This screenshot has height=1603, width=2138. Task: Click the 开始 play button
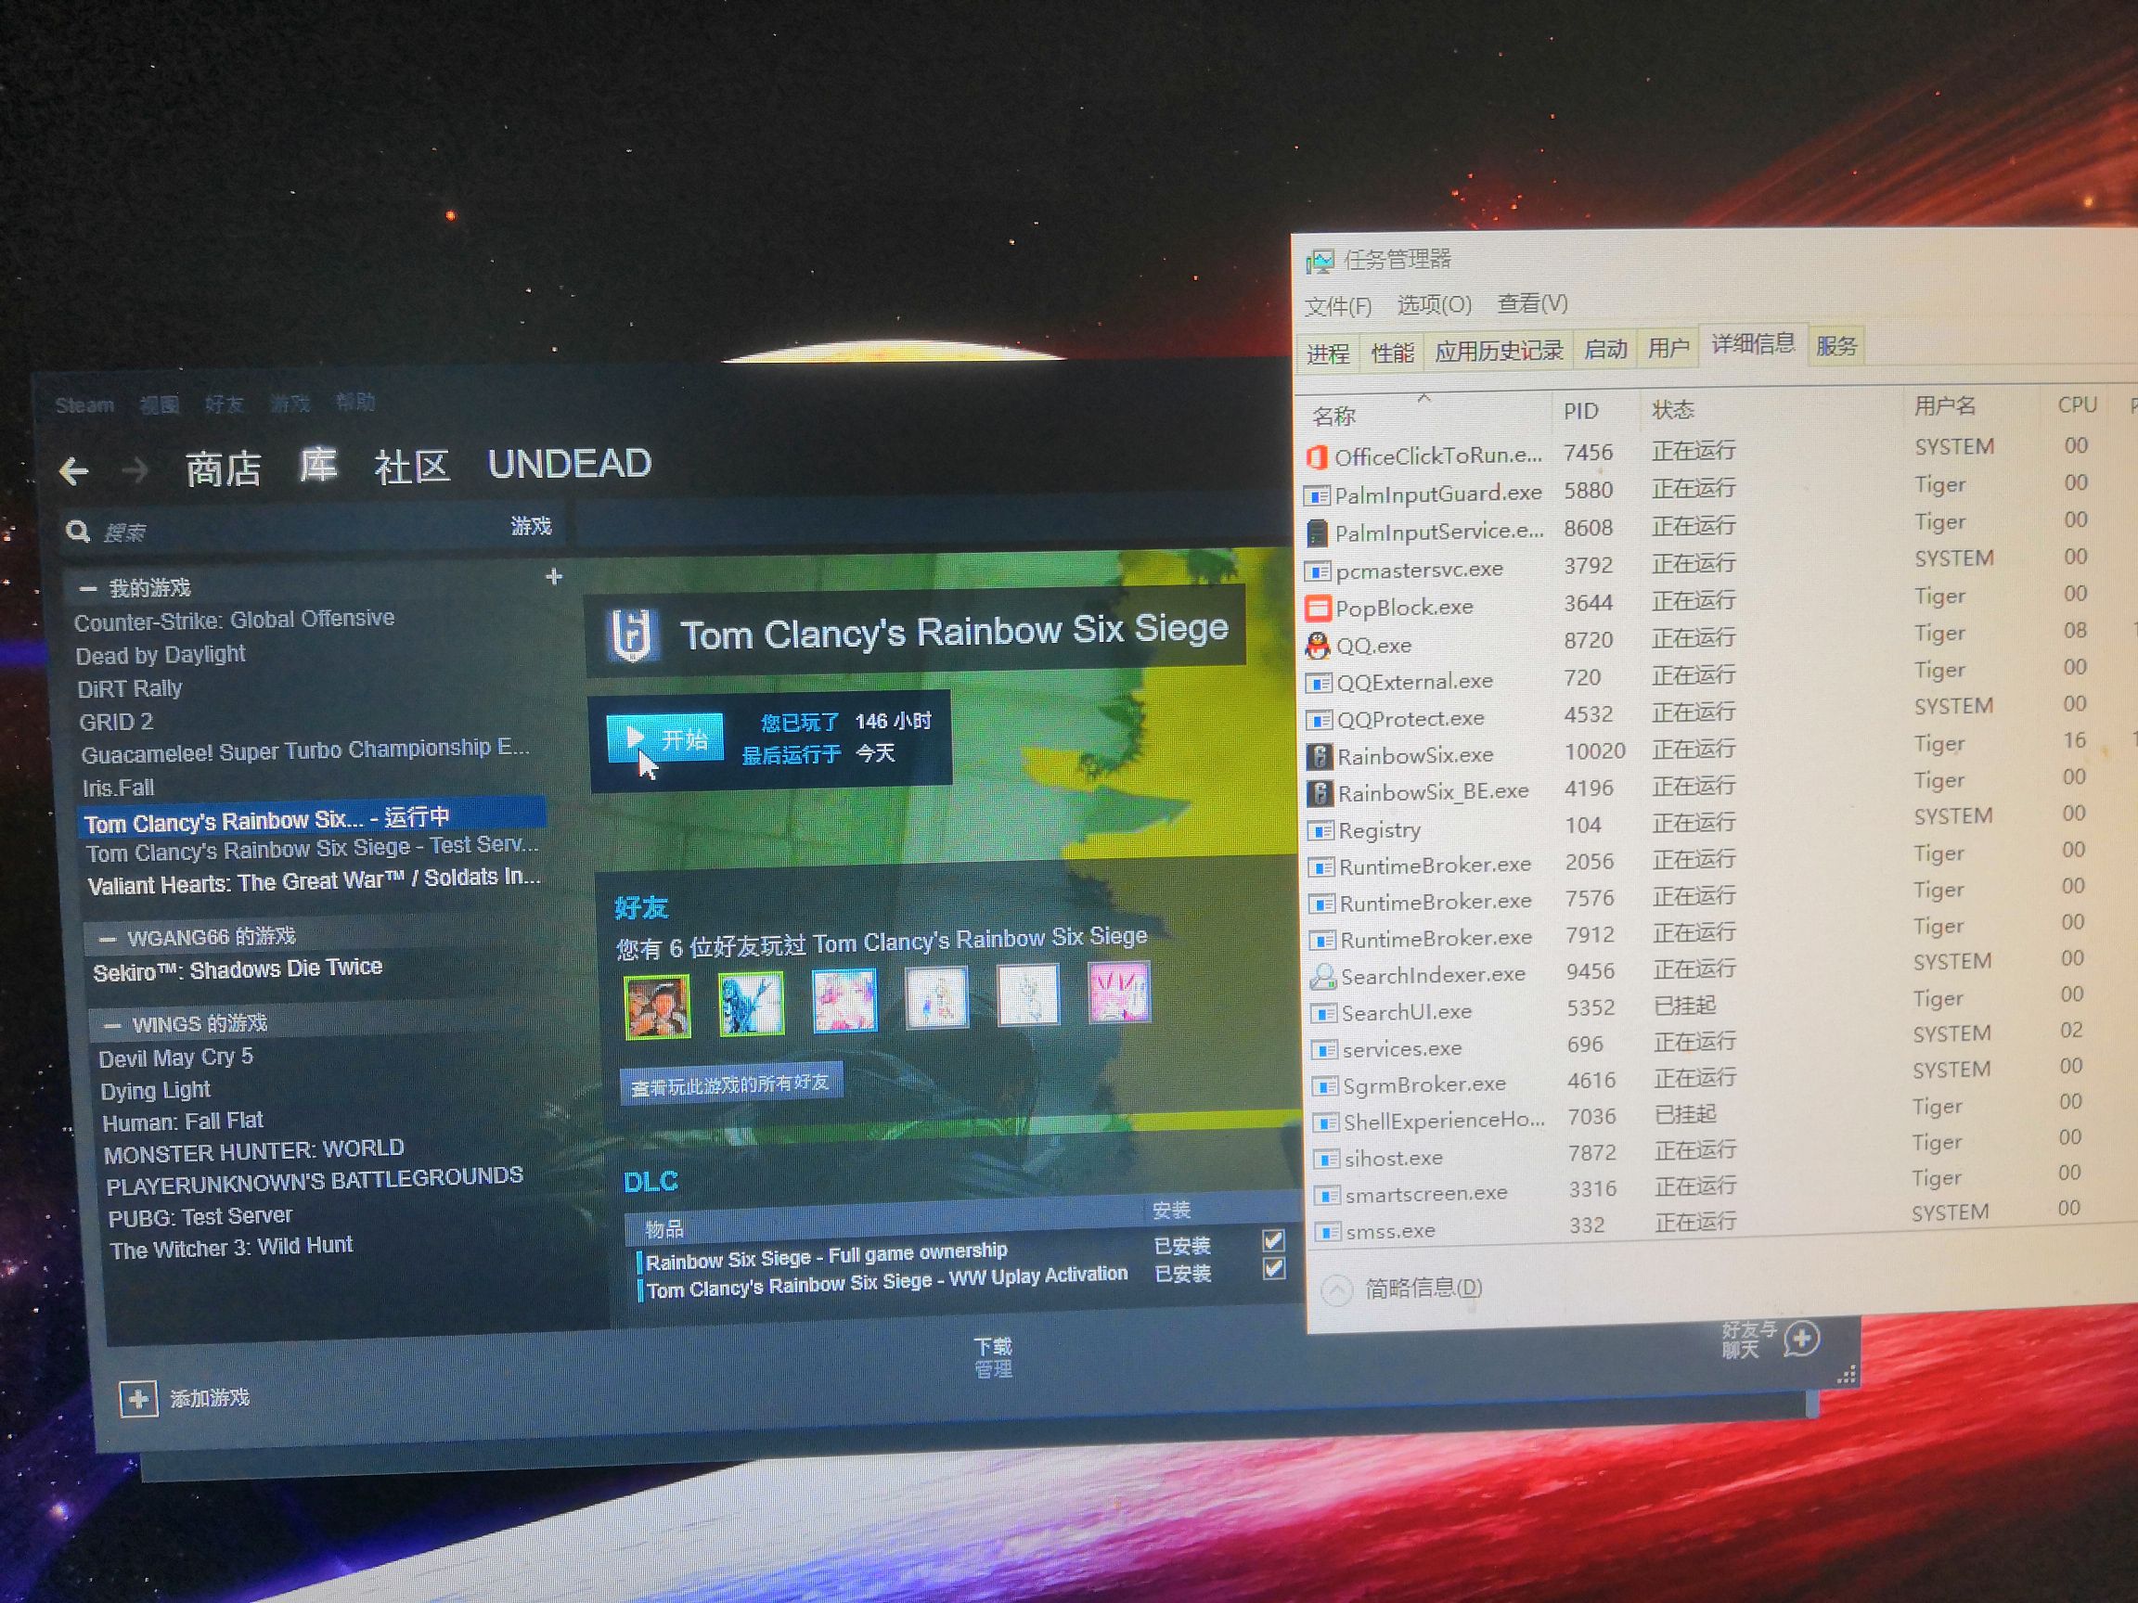(x=665, y=739)
